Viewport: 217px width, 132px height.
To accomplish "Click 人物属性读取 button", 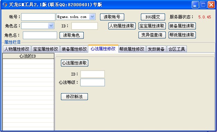I will 122,26.
